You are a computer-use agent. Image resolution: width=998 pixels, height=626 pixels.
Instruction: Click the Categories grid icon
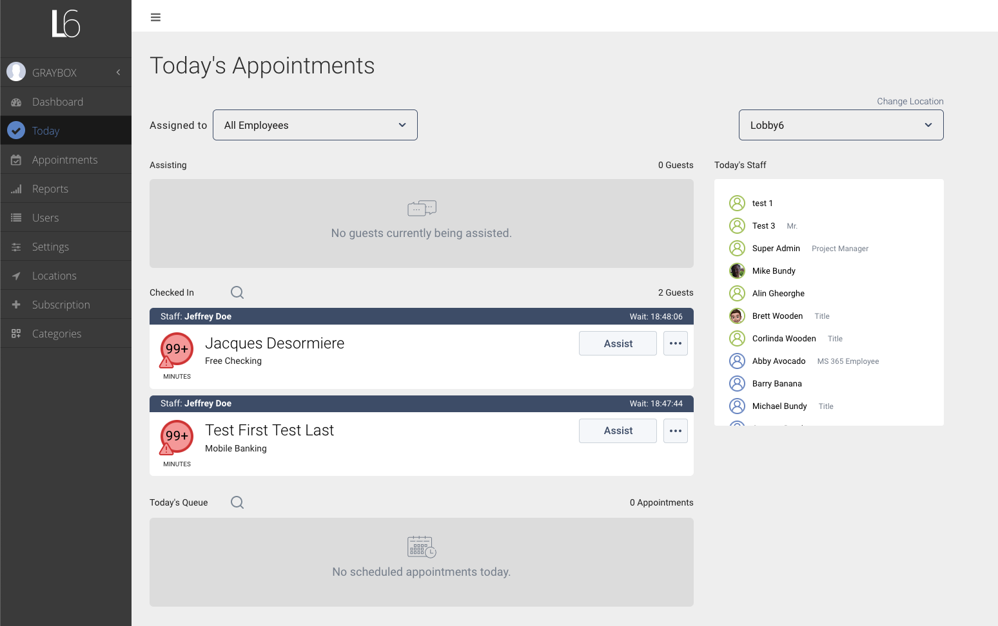click(x=16, y=334)
